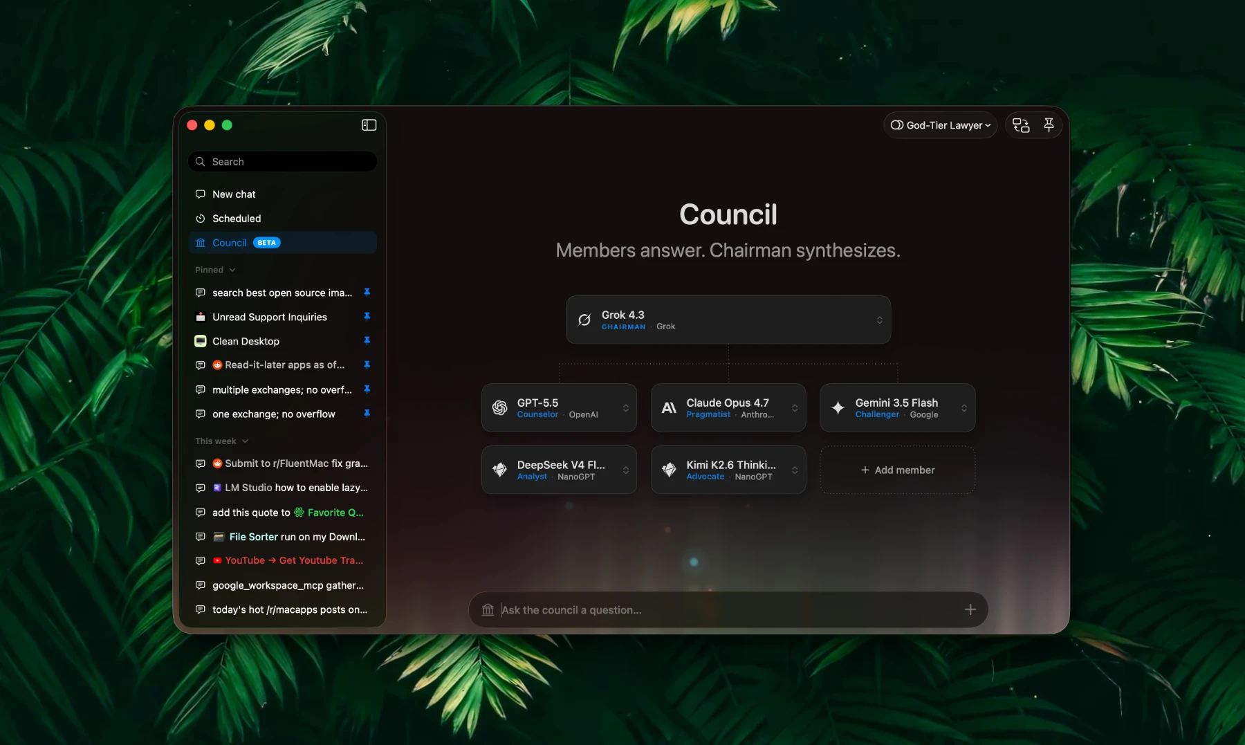Image resolution: width=1245 pixels, height=745 pixels.
Task: Pin the window with the top-right pin icon
Action: 1049,125
